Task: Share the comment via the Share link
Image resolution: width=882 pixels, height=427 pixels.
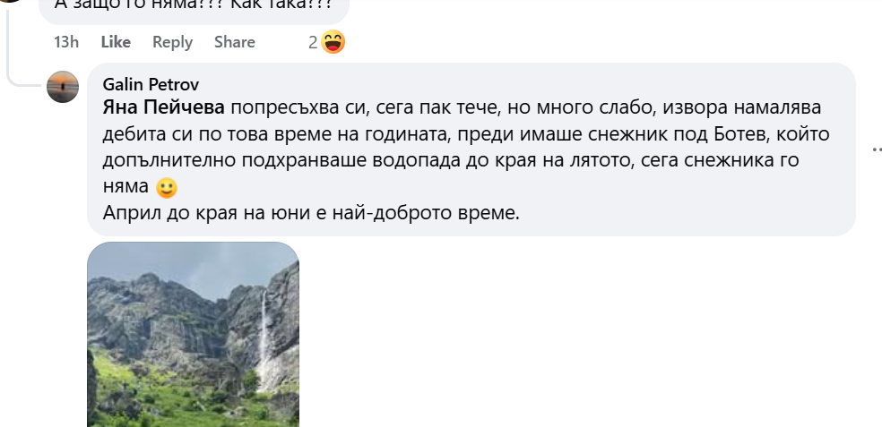Action: pos(235,42)
